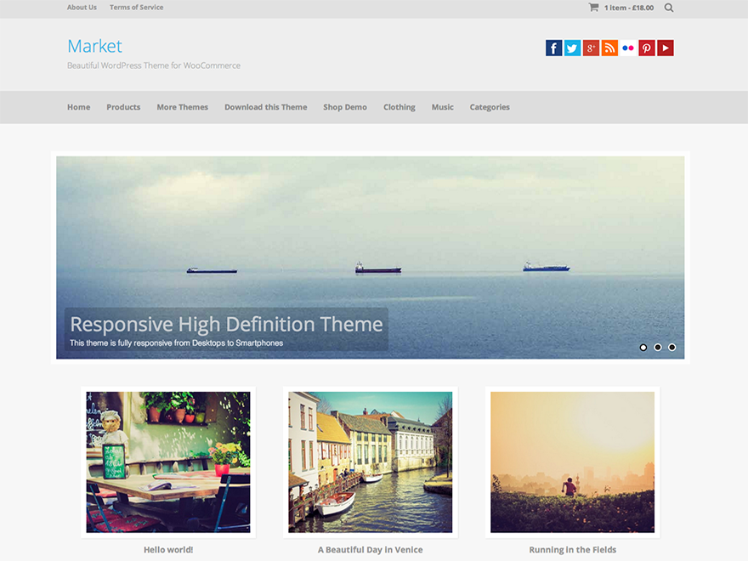Viewport: 748px width, 561px height.
Task: Open the Music section
Action: tap(442, 107)
